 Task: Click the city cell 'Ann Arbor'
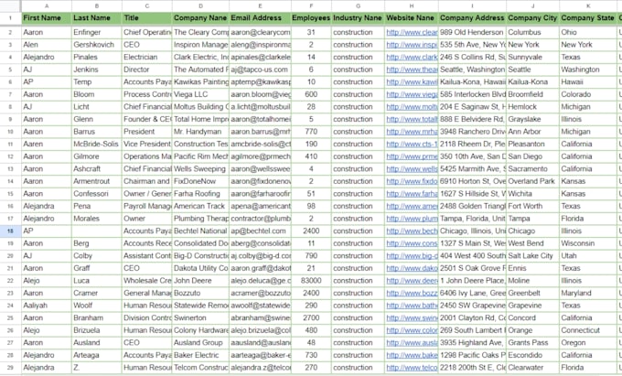(532, 132)
